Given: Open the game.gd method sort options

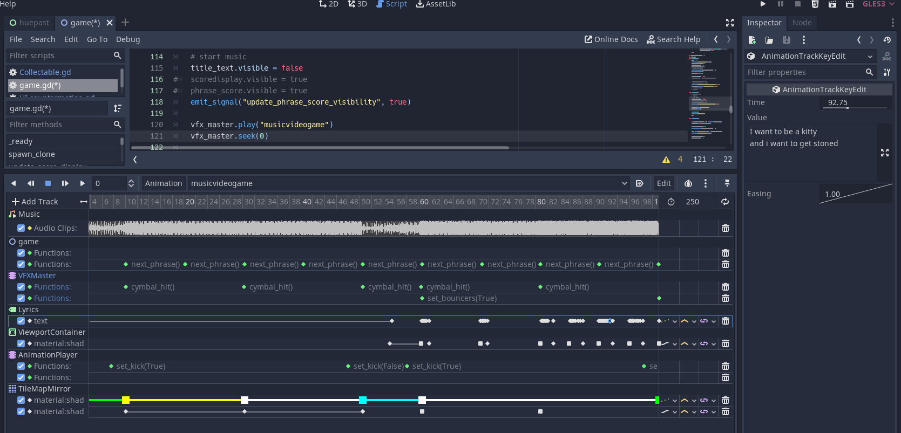Looking at the screenshot, I should pyautogui.click(x=117, y=108).
